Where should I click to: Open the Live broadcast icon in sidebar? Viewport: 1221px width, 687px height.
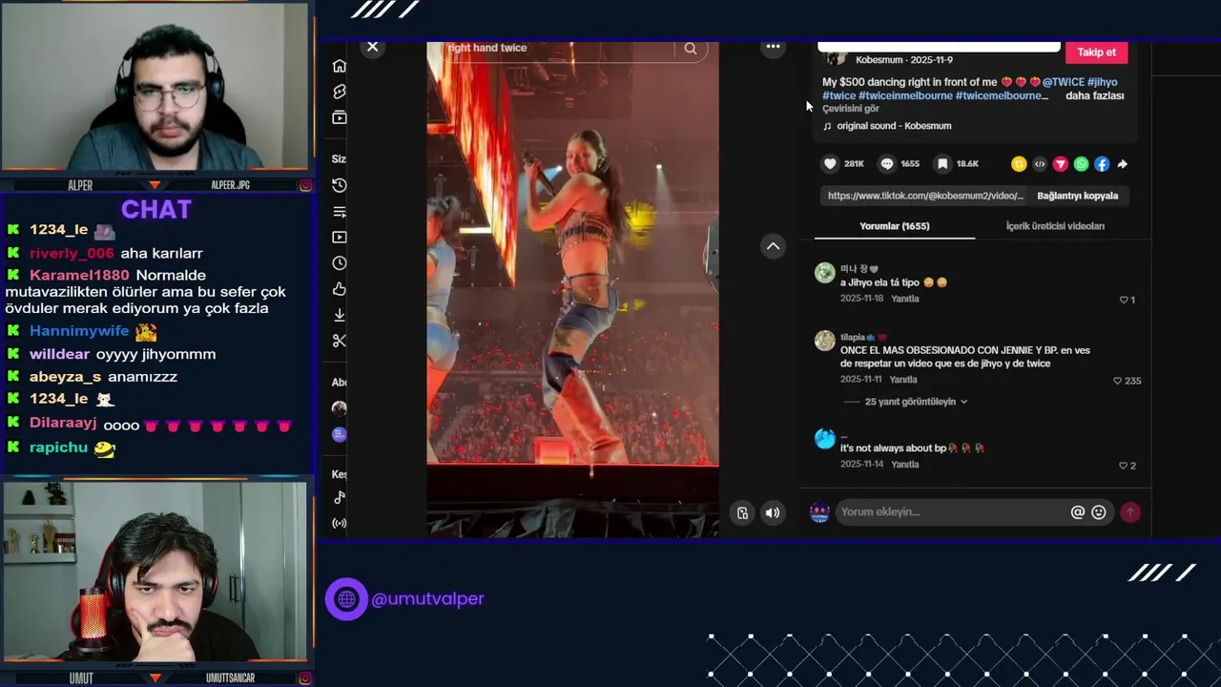click(340, 523)
